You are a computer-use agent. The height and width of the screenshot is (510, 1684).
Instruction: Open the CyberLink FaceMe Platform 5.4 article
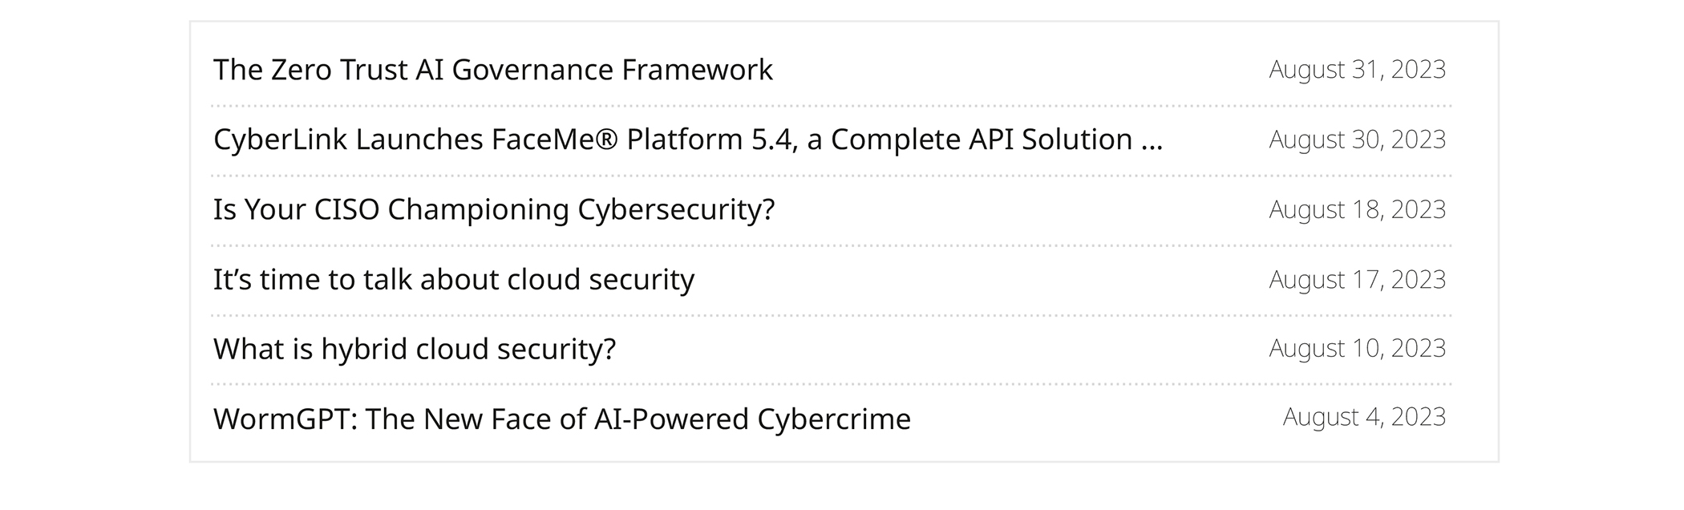pos(686,140)
